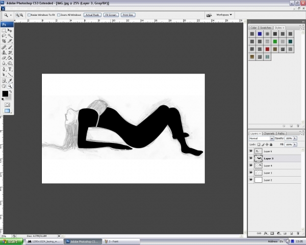Add a layer style with the fx icon
306x245 pixels.
point(265,233)
